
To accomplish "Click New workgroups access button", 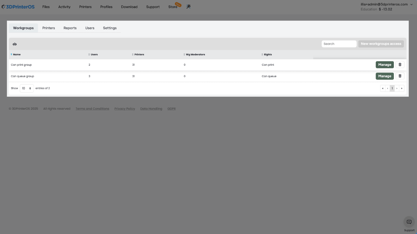I will [381, 44].
